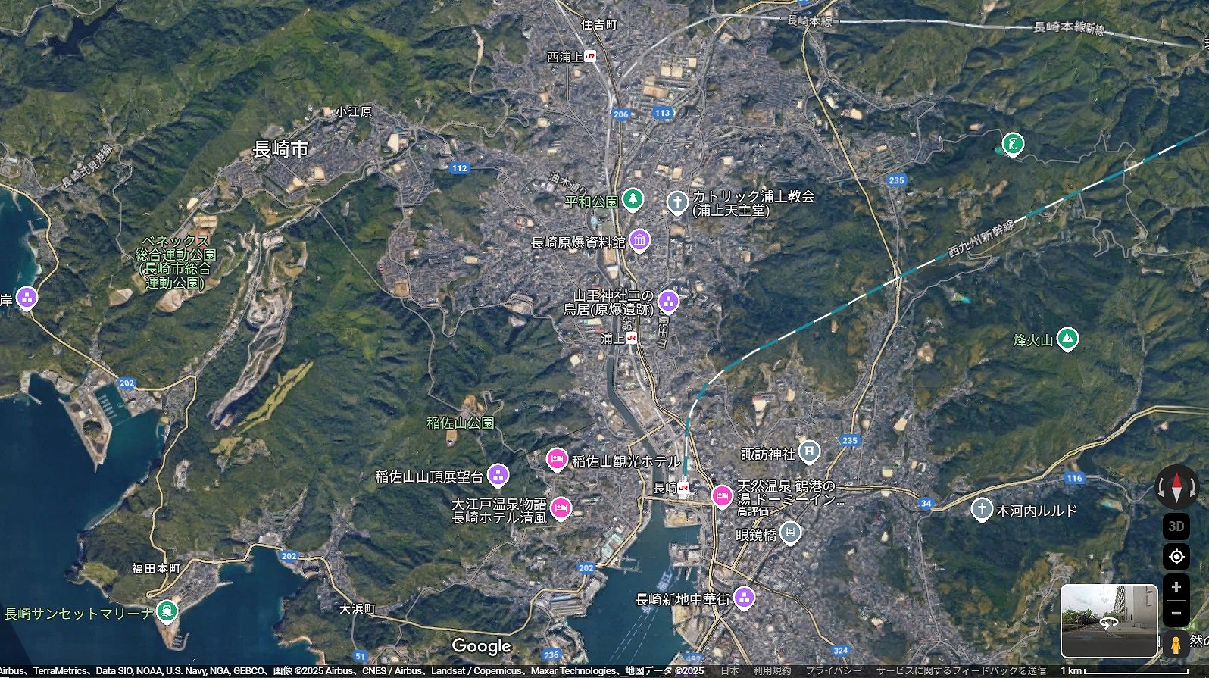Click the 山王神社二の鳥居 purple marker

tap(668, 301)
